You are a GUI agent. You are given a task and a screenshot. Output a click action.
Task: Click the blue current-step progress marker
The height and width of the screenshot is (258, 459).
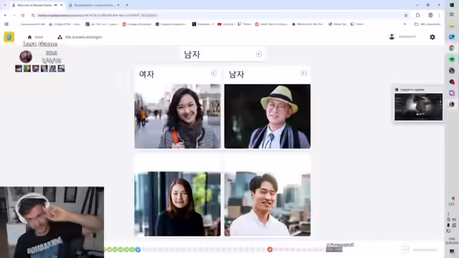(x=138, y=249)
